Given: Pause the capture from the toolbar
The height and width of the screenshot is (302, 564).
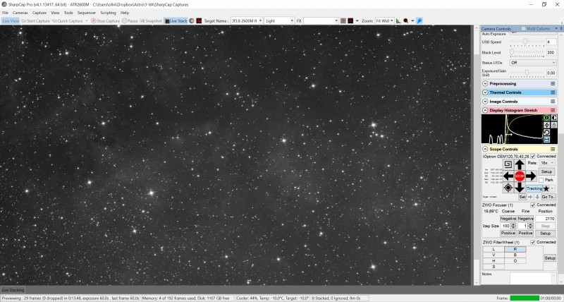Looking at the screenshot, I should (130, 21).
